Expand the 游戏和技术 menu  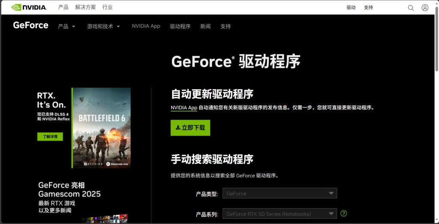click(x=103, y=26)
